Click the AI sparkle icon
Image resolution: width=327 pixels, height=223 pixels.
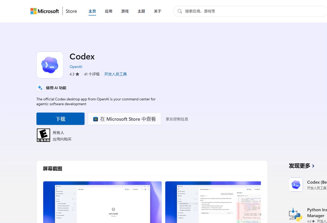pos(40,88)
